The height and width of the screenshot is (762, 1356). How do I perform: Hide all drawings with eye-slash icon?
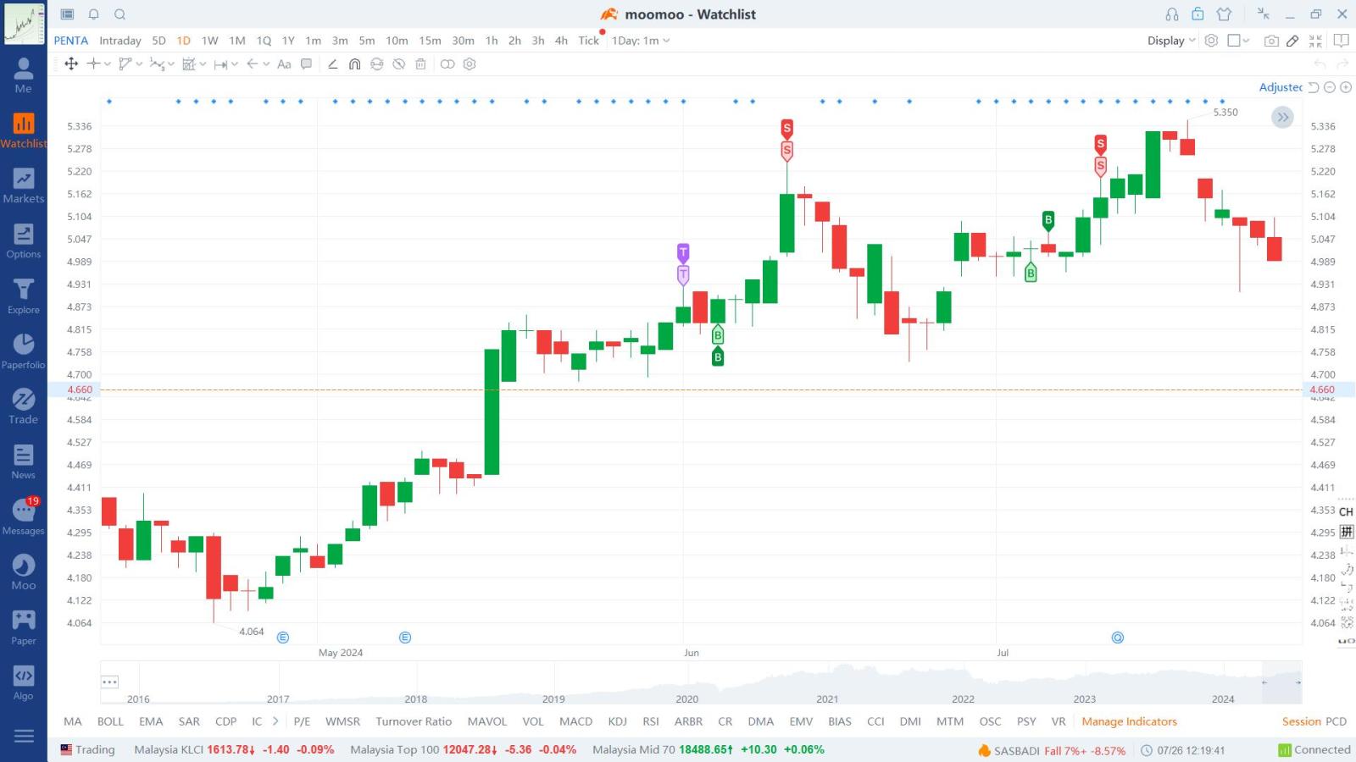tap(399, 64)
